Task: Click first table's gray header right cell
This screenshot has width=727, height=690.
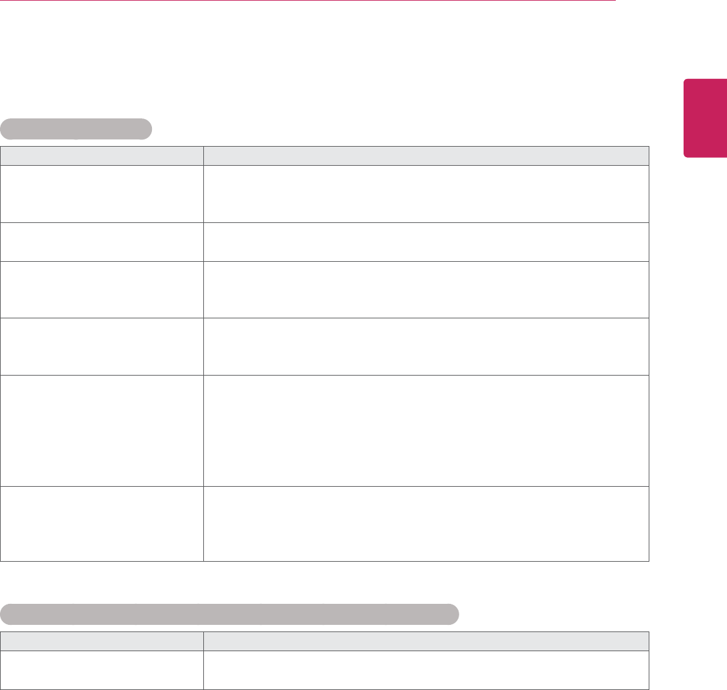Action: [426, 155]
